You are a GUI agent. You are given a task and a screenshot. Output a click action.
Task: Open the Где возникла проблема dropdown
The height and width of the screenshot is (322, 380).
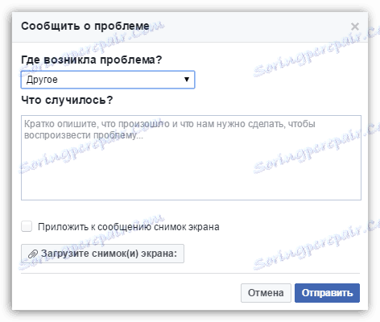tap(108, 80)
